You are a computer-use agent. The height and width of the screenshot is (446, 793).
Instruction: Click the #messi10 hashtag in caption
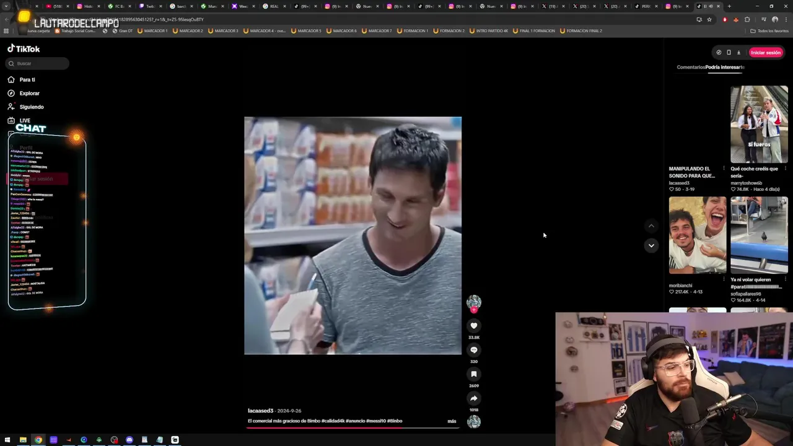coord(375,421)
